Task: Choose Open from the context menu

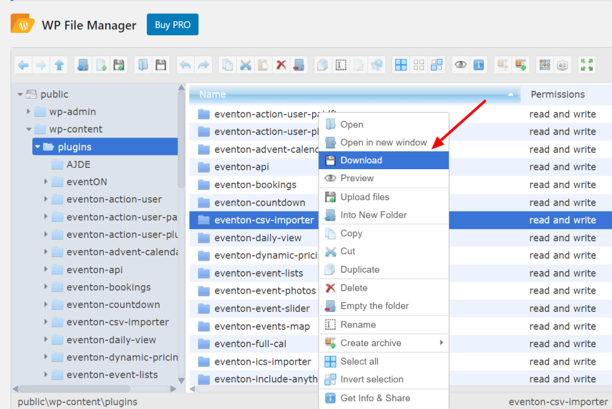Action: pos(384,124)
